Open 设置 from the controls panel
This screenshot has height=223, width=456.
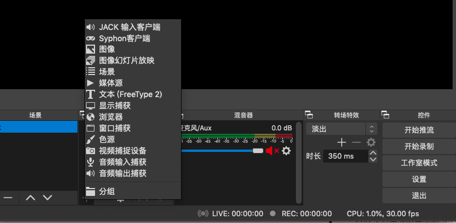pyautogui.click(x=419, y=179)
